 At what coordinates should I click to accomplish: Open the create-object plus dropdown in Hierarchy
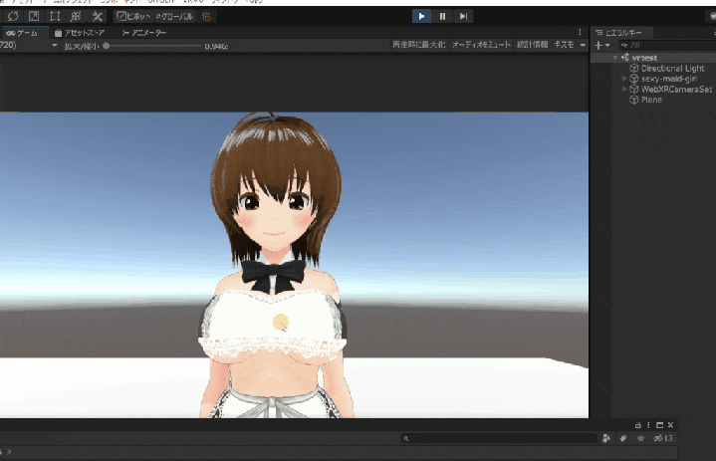(601, 45)
